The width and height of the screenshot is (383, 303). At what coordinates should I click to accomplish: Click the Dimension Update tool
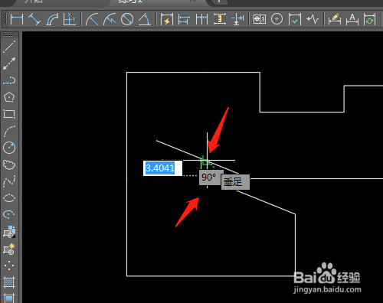(369, 19)
